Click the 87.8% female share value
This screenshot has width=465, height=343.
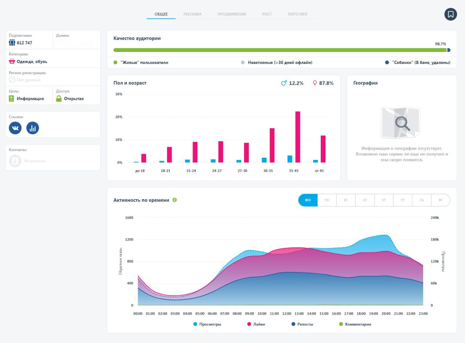(326, 83)
